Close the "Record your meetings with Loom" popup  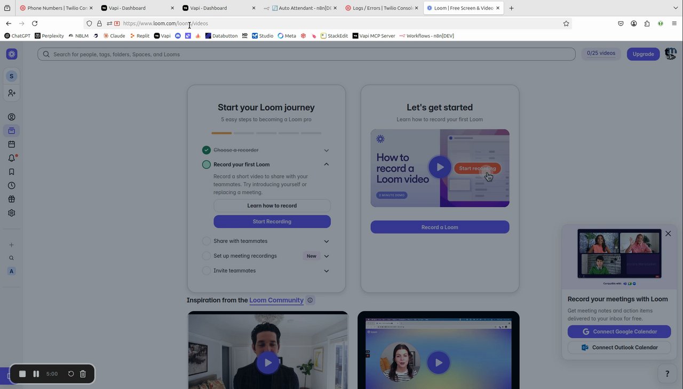[668, 233]
